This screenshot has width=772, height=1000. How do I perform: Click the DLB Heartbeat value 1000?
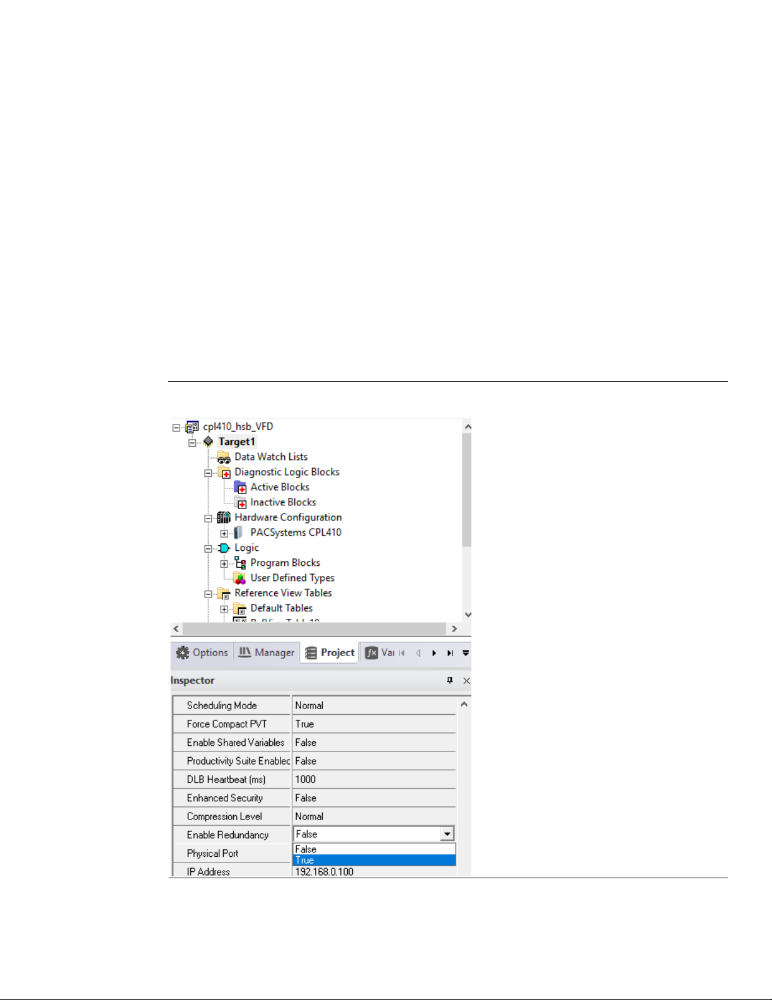374,779
